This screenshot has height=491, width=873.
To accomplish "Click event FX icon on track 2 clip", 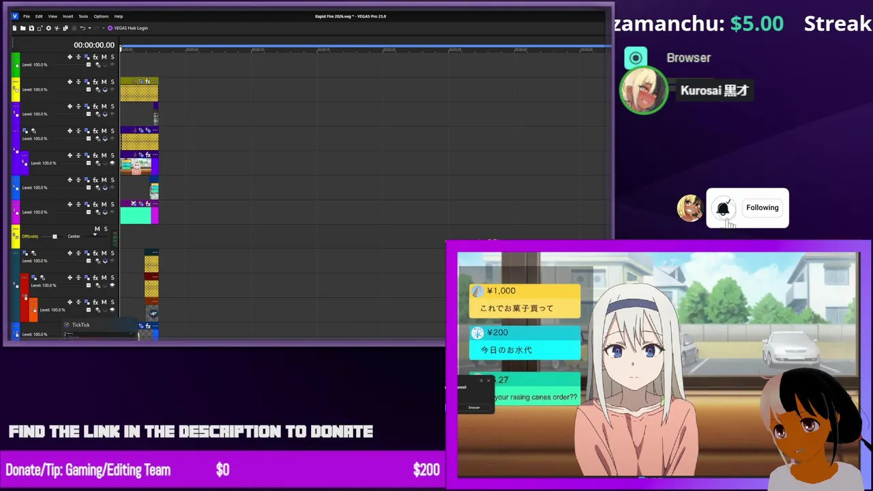I will [147, 81].
